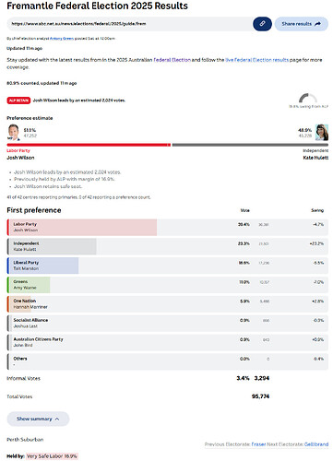The height and width of the screenshot is (461, 333).
Task: Open the Antony Green author link
Action: pyautogui.click(x=62, y=39)
